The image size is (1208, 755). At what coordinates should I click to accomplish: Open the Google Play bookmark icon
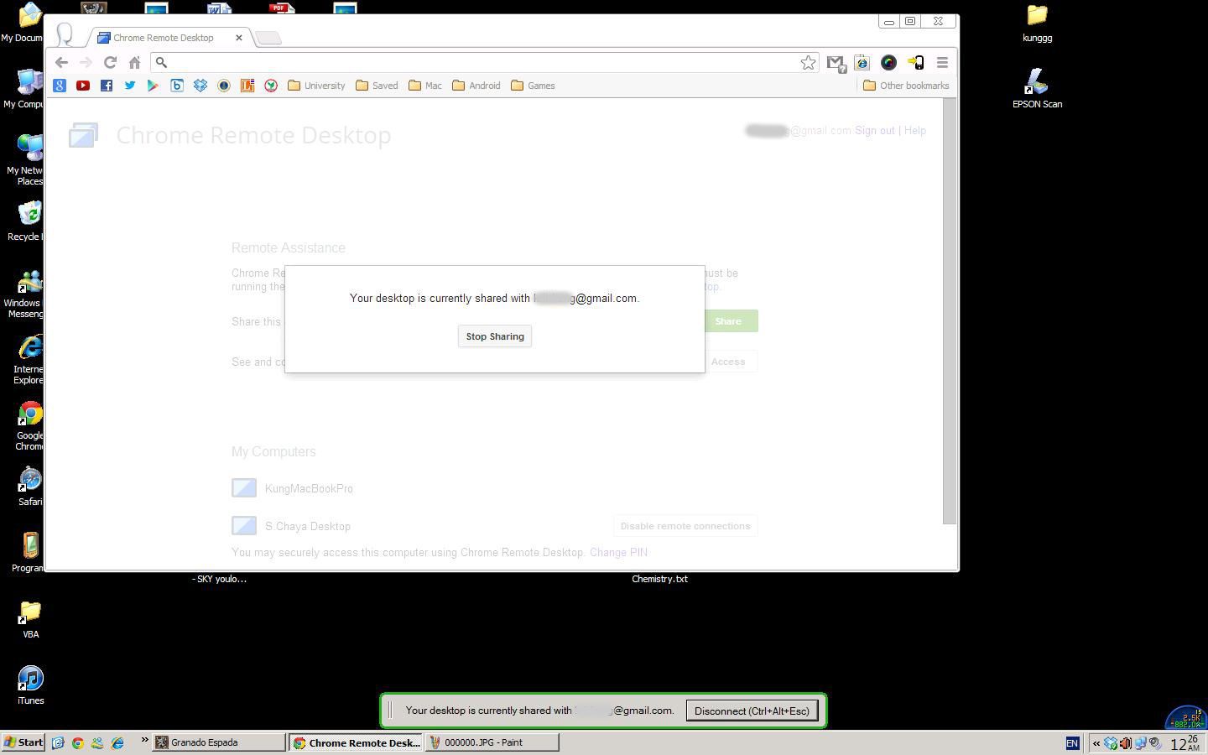(153, 86)
